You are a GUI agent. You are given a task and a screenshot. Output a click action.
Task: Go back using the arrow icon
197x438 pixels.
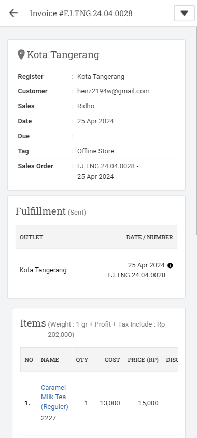click(13, 13)
